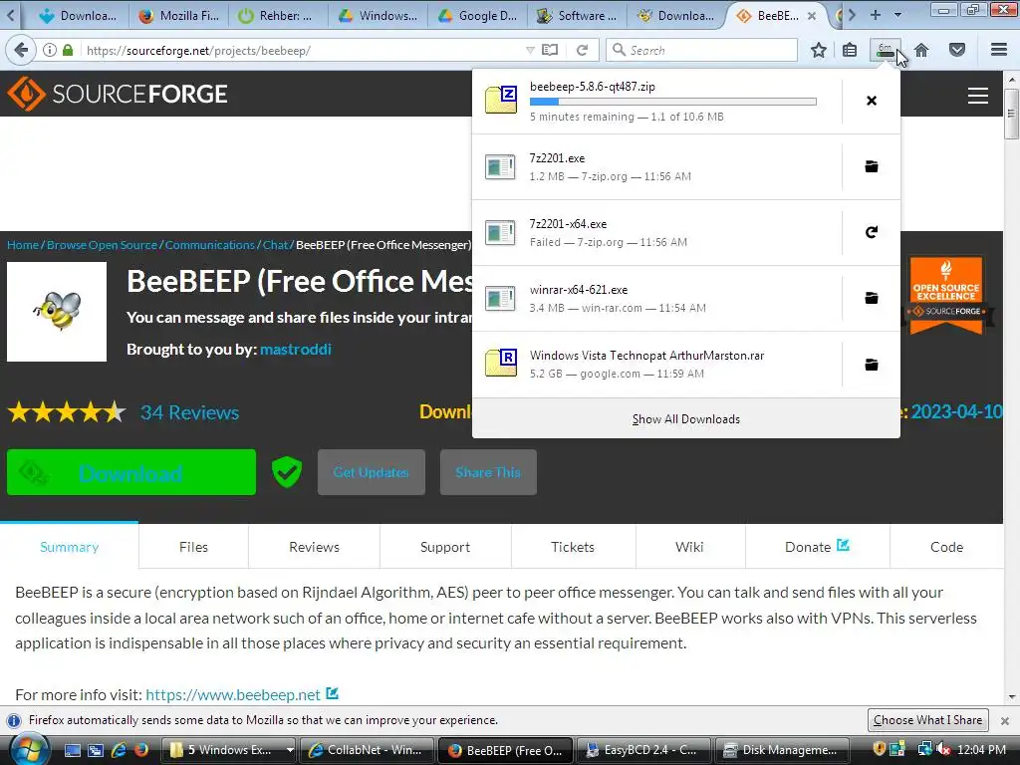Open a new browser tab
Screen dimensions: 1020x765
[x=875, y=15]
